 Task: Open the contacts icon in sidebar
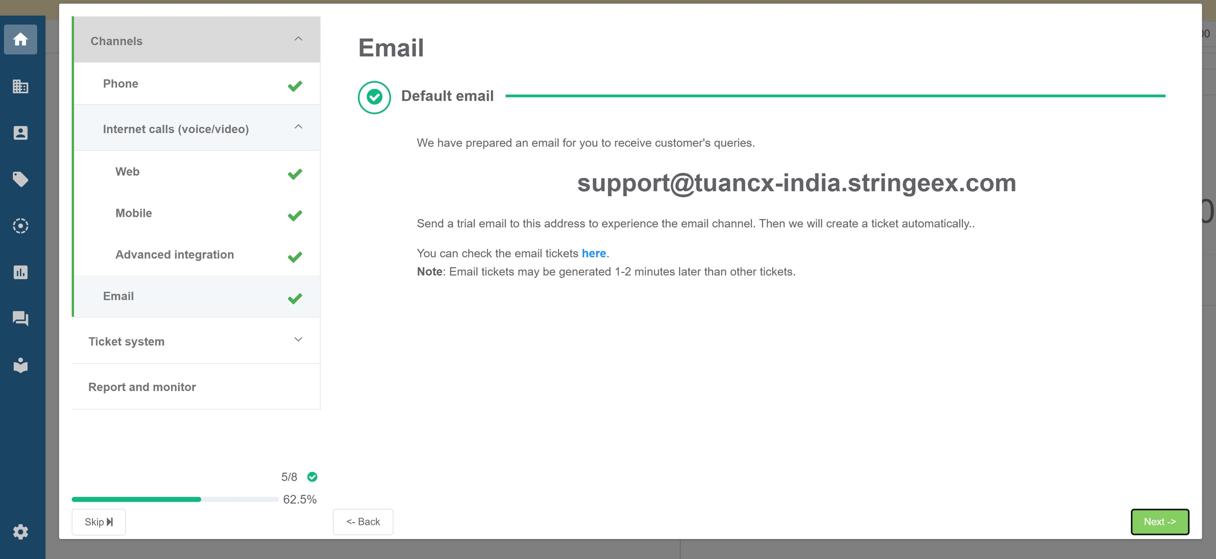pyautogui.click(x=21, y=132)
